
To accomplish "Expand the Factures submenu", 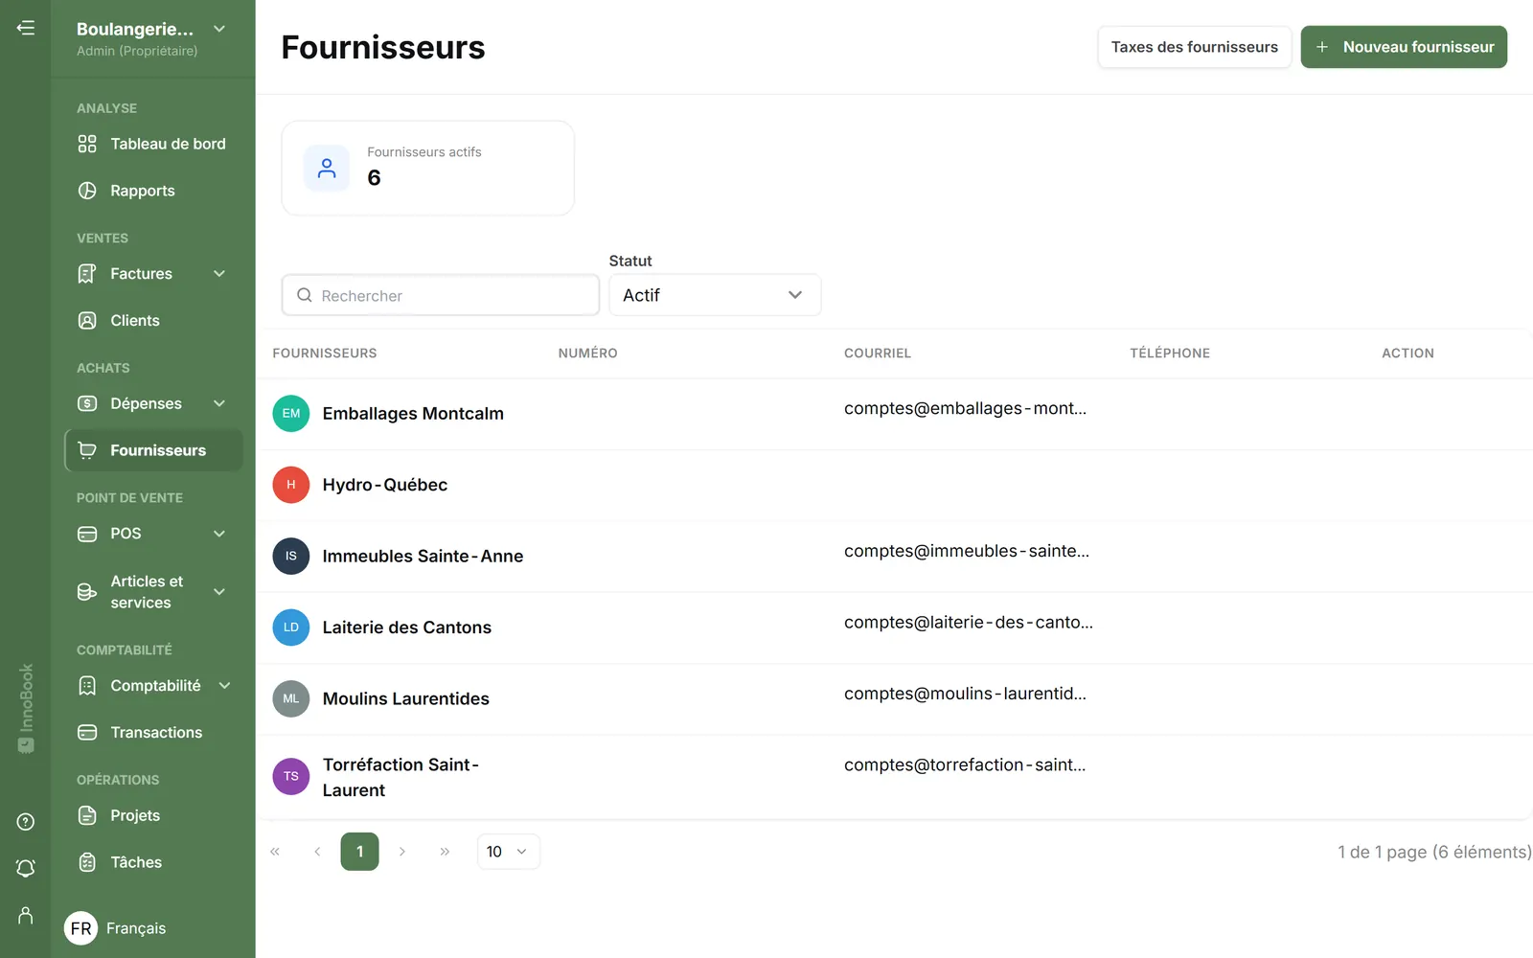I will 219,274.
